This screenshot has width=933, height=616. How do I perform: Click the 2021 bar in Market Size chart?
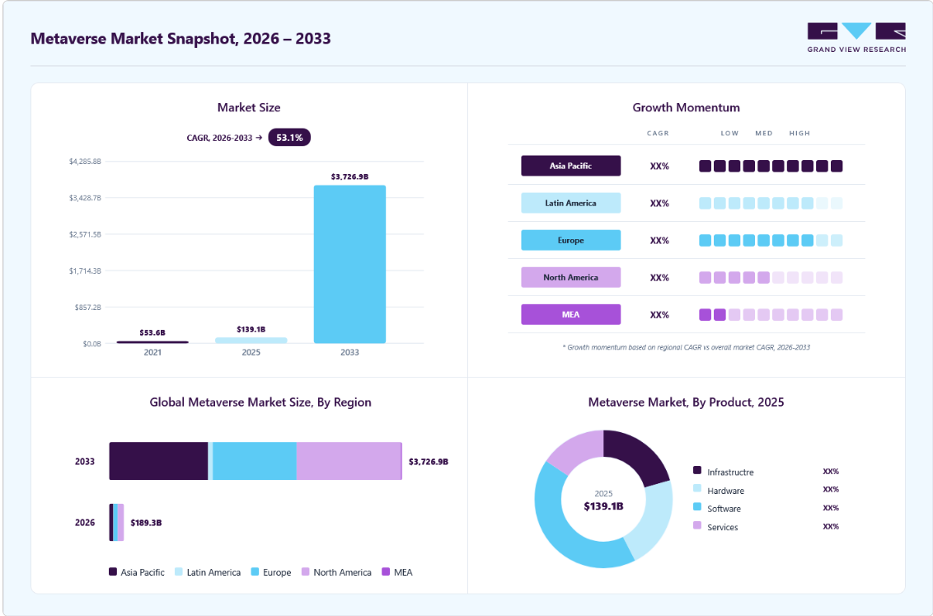[x=152, y=342]
